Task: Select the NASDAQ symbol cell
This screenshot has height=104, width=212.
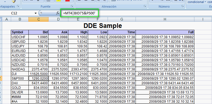Action: click(20, 69)
